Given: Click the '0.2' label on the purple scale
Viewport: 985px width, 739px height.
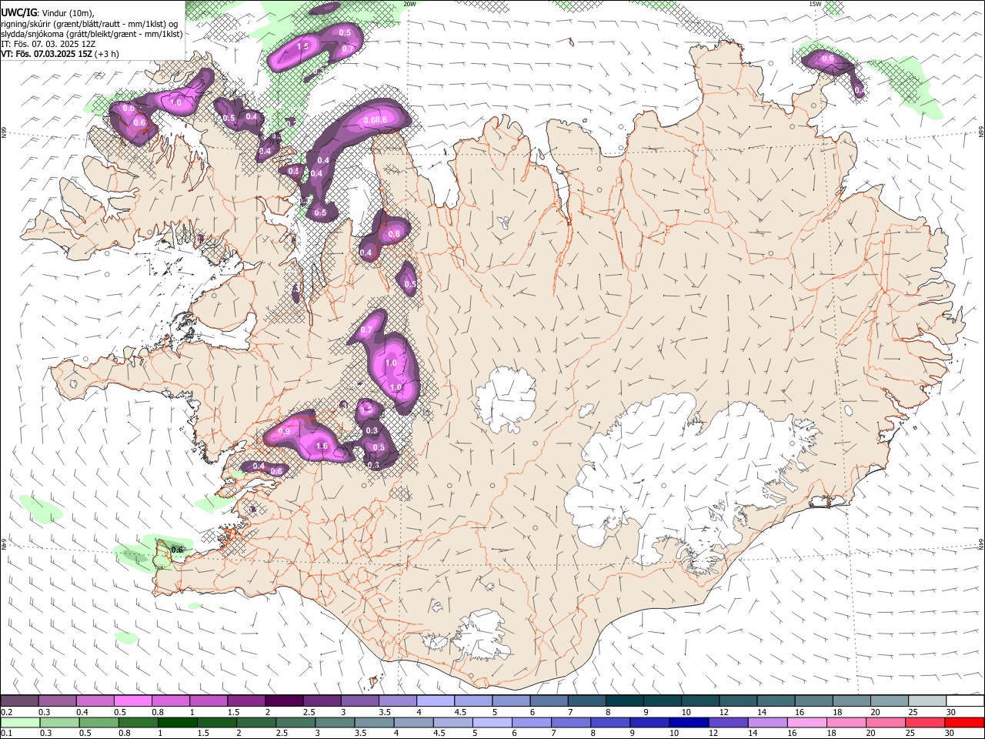Looking at the screenshot, I should 7,712.
